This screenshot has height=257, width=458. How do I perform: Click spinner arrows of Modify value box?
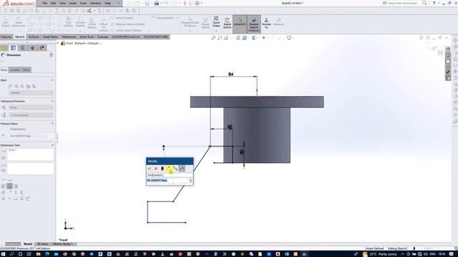[191, 181]
